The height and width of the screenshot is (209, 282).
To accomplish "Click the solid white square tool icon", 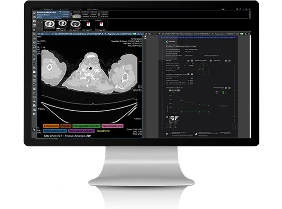I will [x=34, y=72].
